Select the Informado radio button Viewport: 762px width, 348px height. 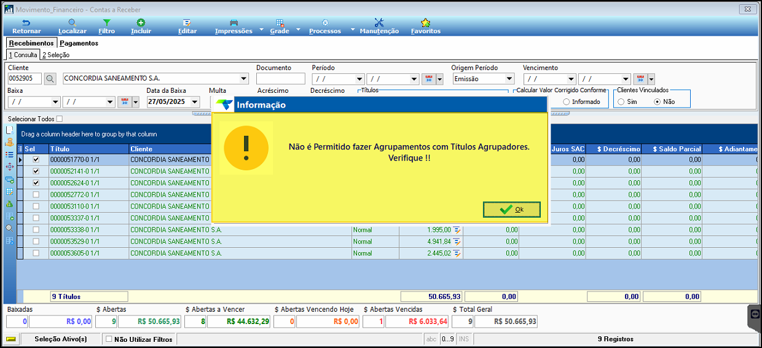click(x=566, y=101)
